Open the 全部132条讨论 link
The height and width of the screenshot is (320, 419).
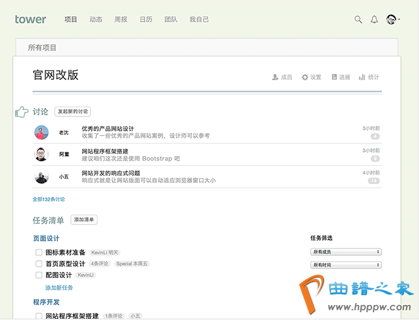click(x=49, y=199)
